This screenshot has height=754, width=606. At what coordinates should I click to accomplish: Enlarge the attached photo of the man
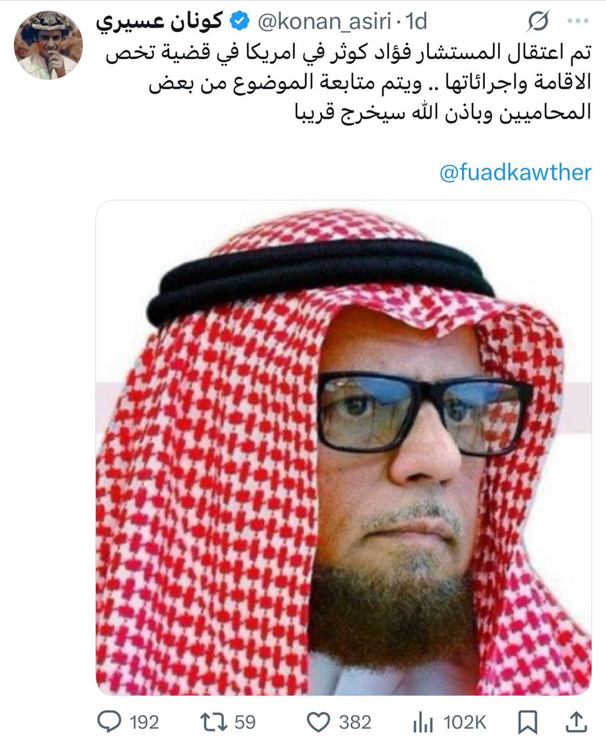pos(344,447)
